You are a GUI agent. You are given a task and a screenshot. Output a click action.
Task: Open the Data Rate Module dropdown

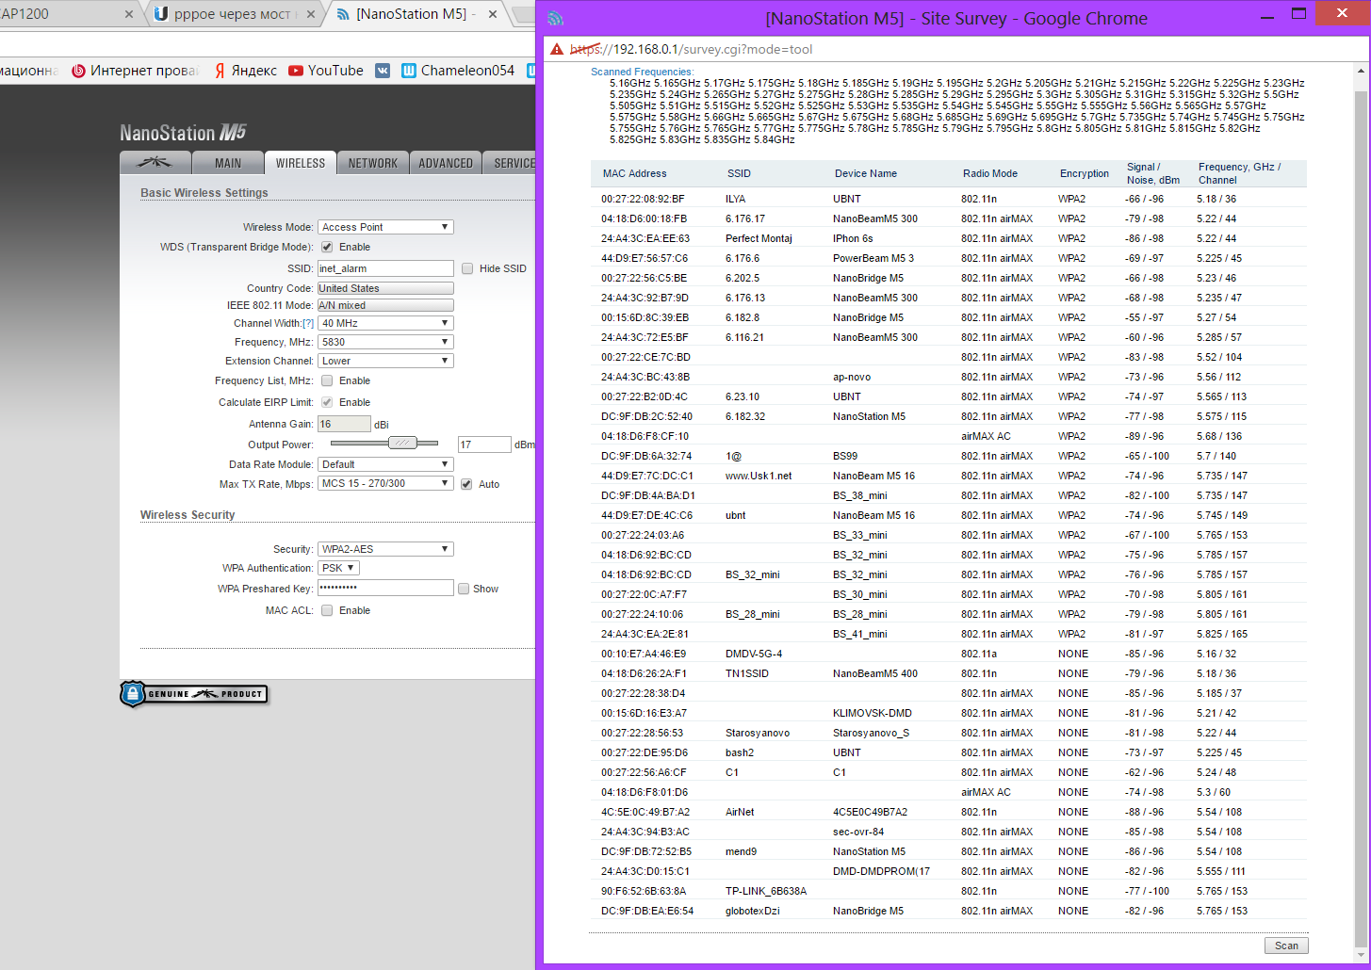385,464
